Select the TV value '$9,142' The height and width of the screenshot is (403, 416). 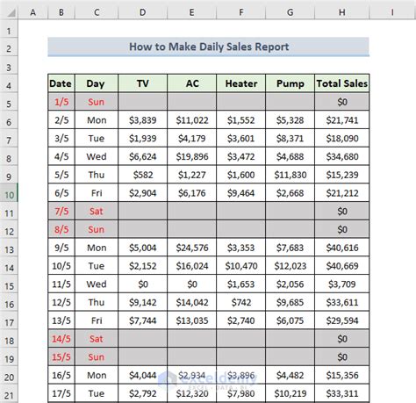pos(143,302)
